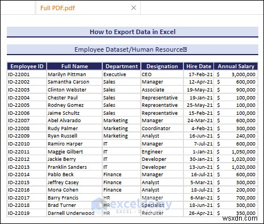Click the hire date 26-Apr-21
Viewport: 264px width, 224px height.
point(201,213)
